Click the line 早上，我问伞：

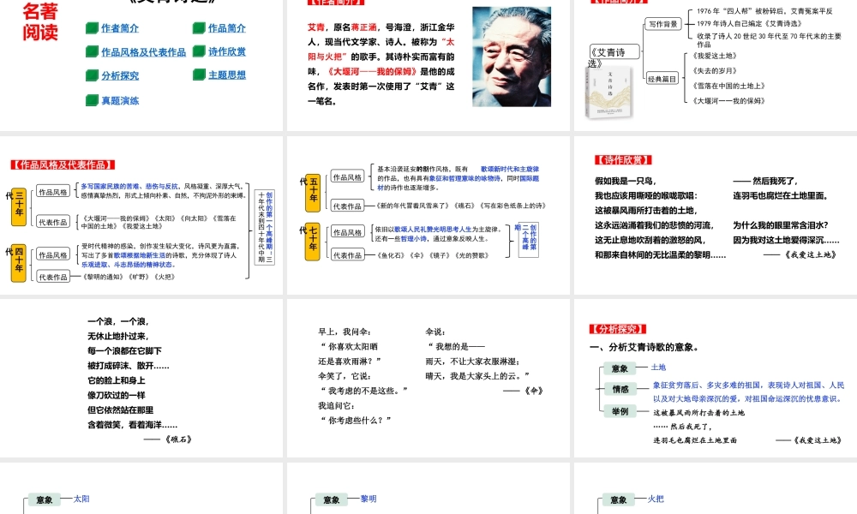345,332
